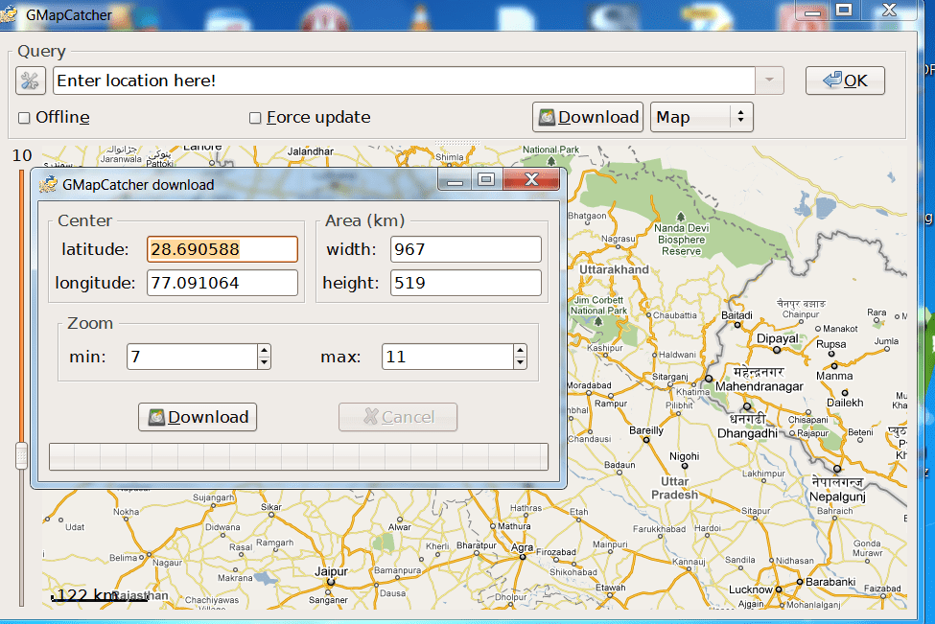Minimize the main GMapCatcher window

[x=813, y=12]
